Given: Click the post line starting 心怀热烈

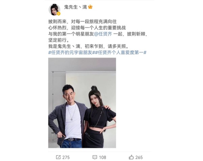Looking at the screenshot, I should click(x=87, y=28).
